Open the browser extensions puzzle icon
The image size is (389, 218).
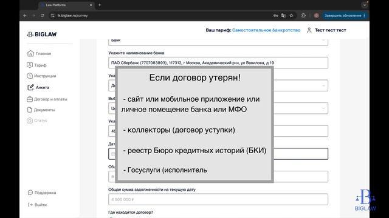[303, 15]
